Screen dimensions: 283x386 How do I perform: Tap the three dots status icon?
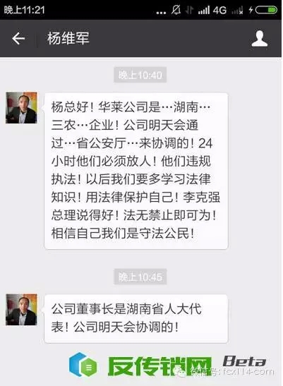(161, 13)
